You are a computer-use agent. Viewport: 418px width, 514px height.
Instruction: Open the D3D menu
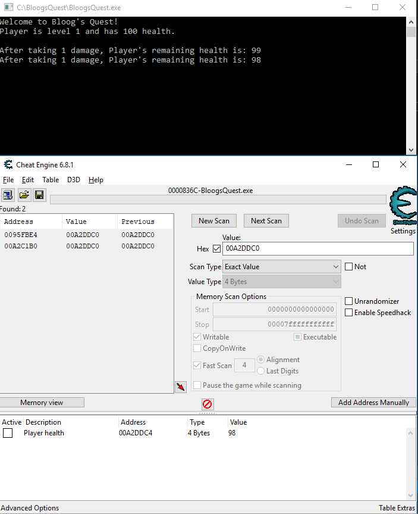click(74, 180)
